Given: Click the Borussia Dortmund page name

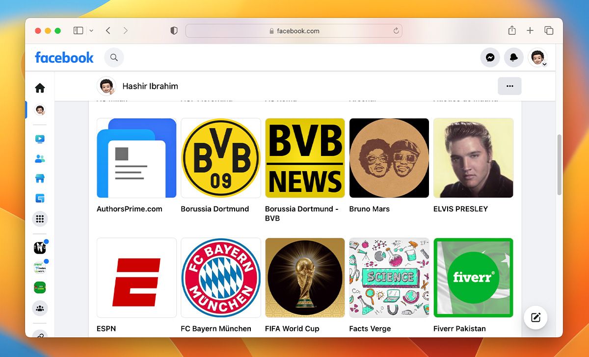Looking at the screenshot, I should 215,209.
